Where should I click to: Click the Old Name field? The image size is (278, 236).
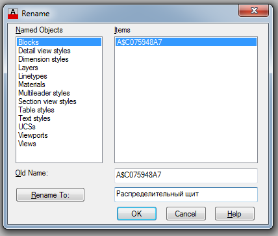point(186,176)
